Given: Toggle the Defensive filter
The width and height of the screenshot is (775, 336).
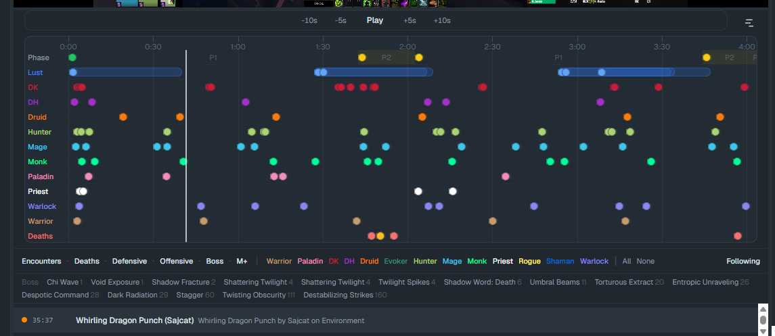Looking at the screenshot, I should [129, 261].
